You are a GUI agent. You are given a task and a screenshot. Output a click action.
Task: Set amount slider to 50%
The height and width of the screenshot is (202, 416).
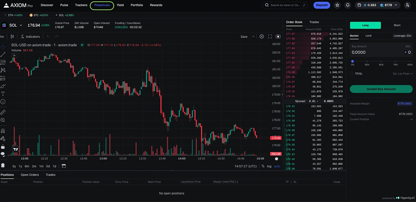tap(381, 61)
